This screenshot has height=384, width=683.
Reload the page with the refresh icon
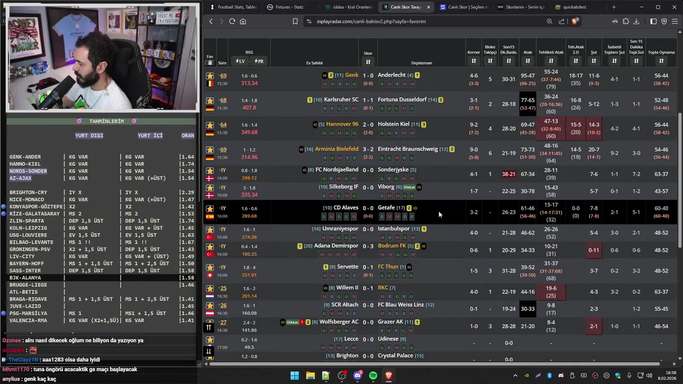[232, 21]
